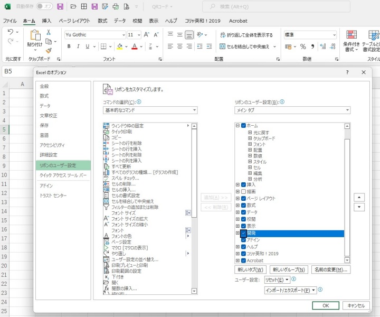Check the 描画 tab checkbox
This screenshot has width=380, height=317.
(243, 191)
